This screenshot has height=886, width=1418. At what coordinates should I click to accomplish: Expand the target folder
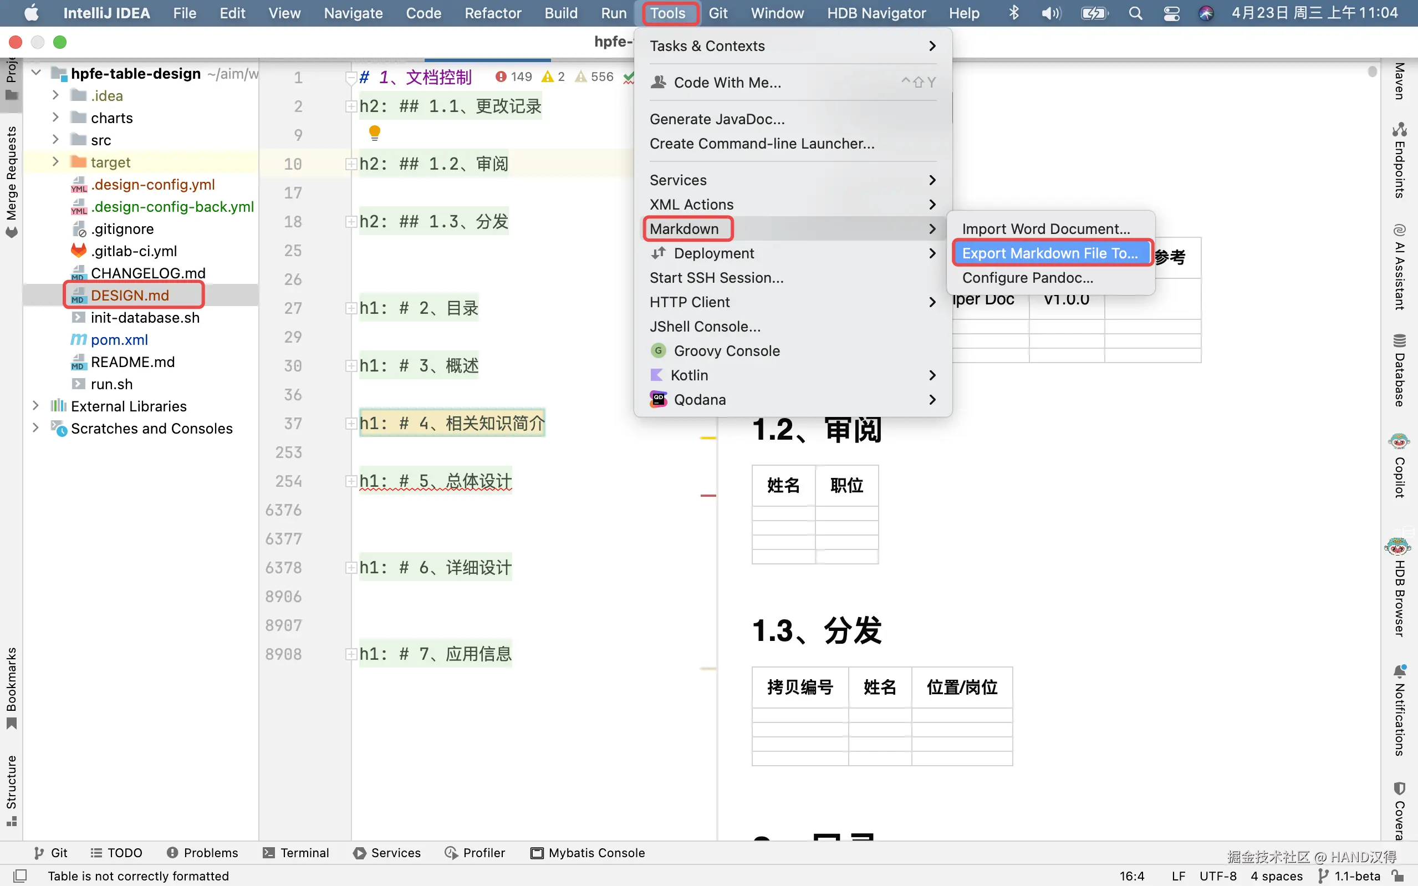[x=55, y=162]
